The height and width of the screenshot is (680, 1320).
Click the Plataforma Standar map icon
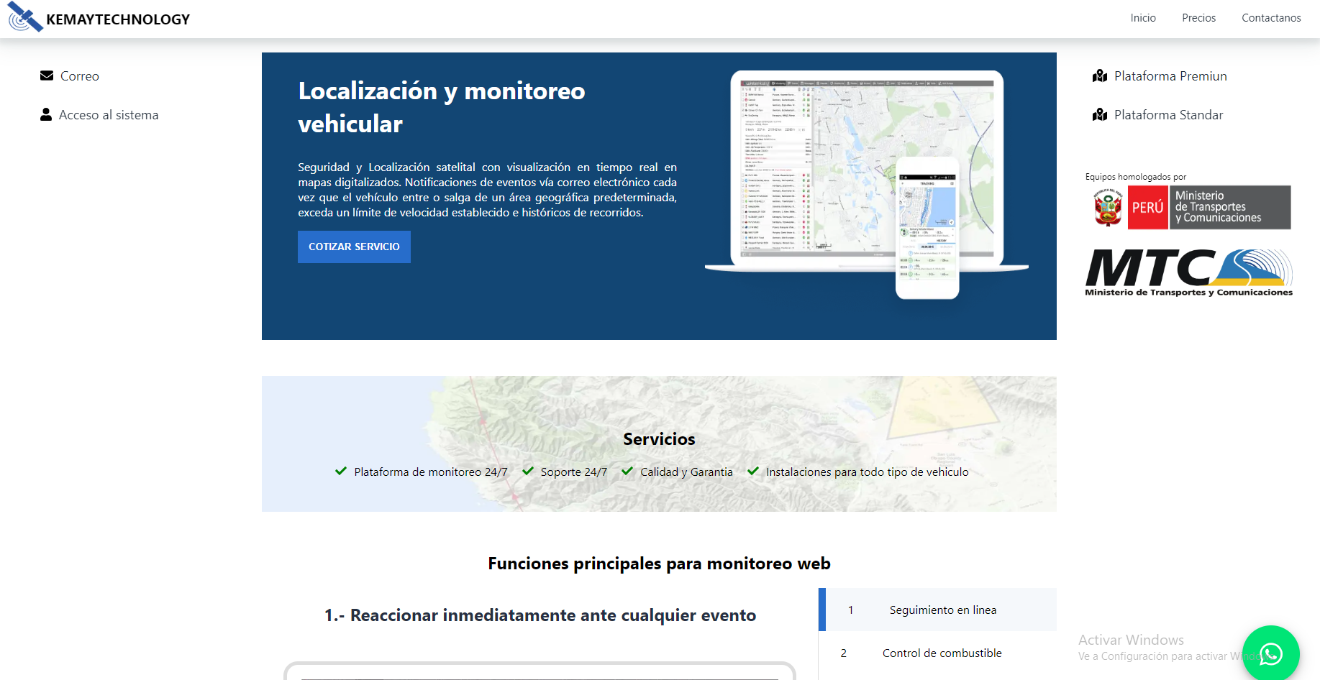click(1099, 114)
